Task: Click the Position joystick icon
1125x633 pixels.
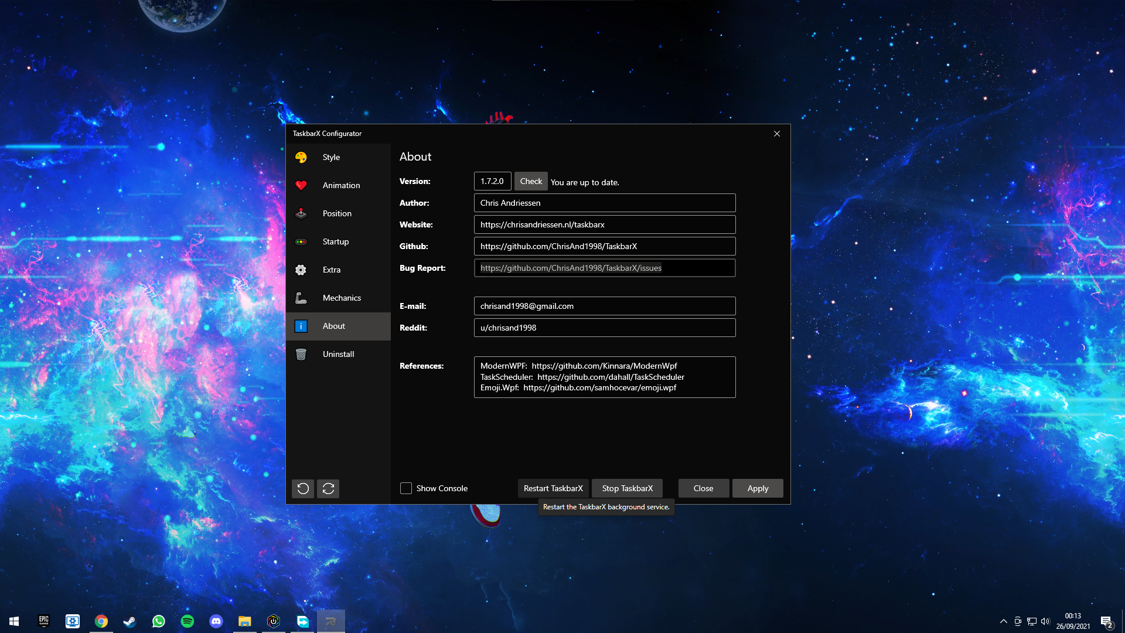Action: click(x=301, y=213)
